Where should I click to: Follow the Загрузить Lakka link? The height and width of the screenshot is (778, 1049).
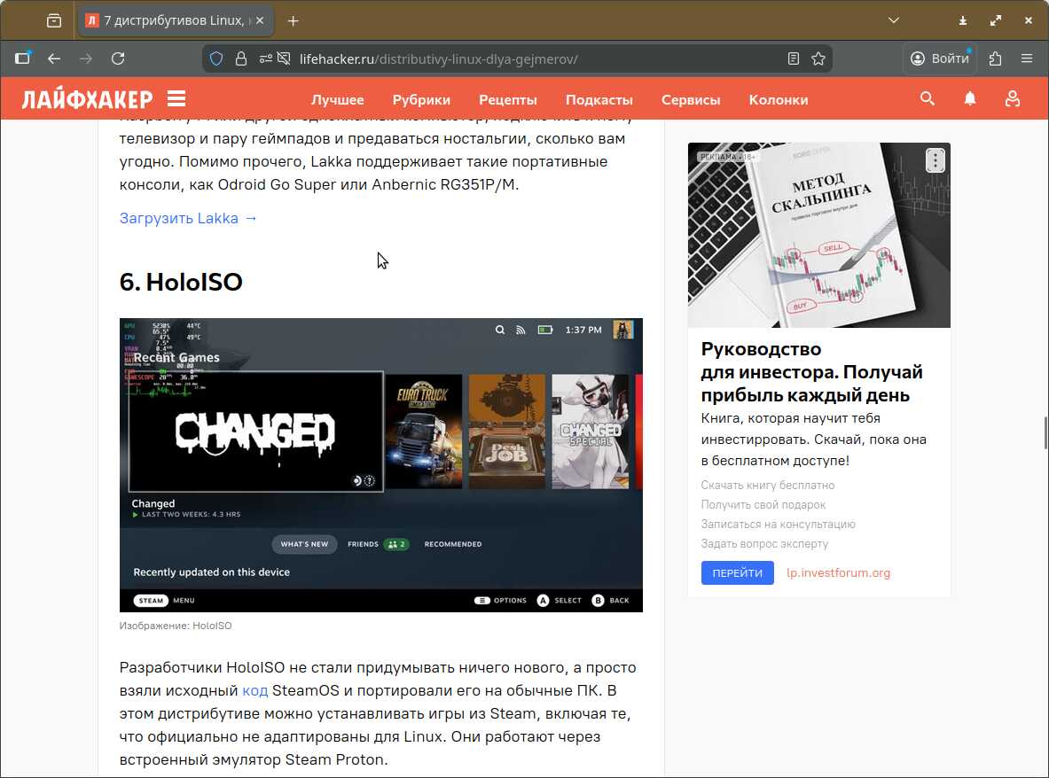tap(188, 218)
